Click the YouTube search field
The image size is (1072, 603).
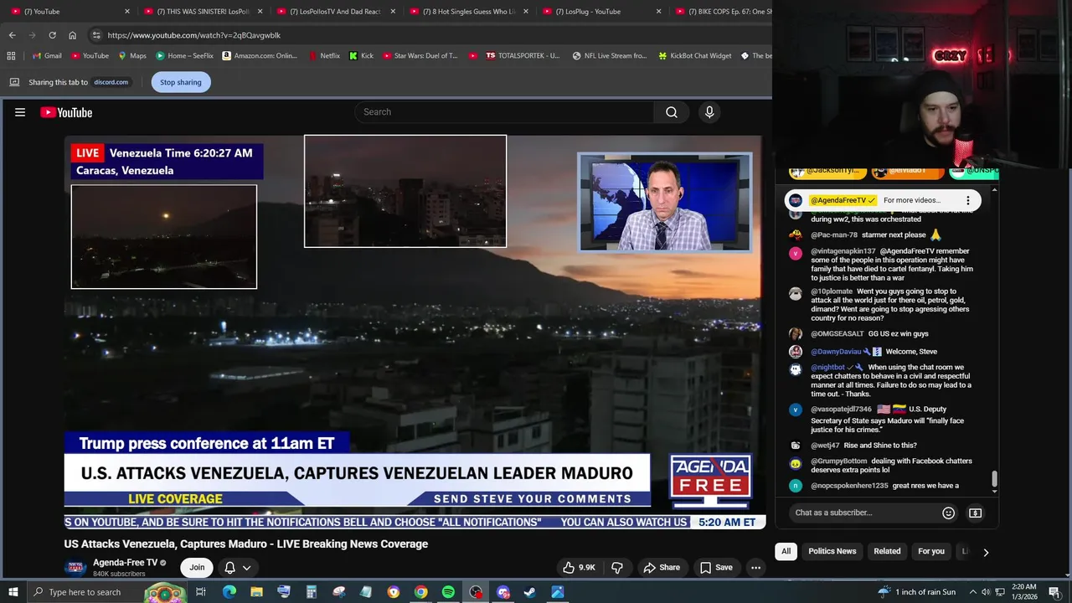pos(504,112)
